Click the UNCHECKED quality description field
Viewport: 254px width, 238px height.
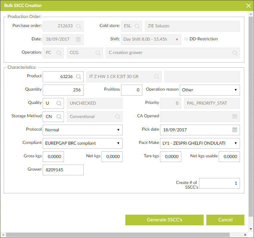click(95, 103)
